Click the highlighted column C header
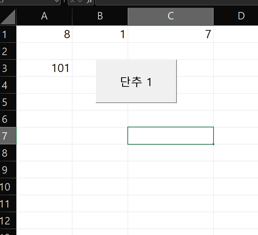 [x=170, y=16]
